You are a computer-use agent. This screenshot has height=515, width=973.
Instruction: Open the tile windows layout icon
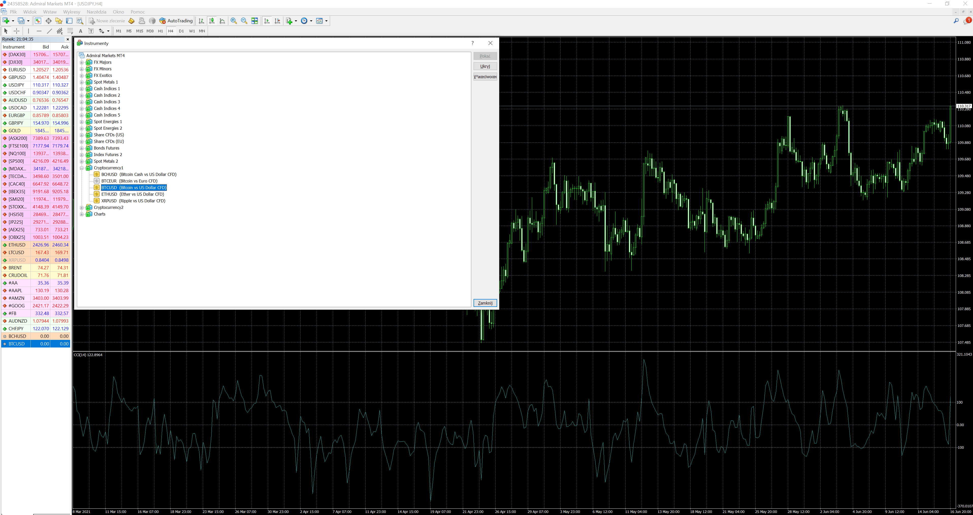click(x=255, y=21)
